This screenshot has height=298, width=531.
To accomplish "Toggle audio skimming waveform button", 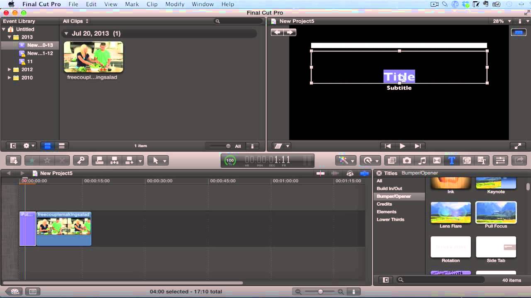I will point(335,173).
